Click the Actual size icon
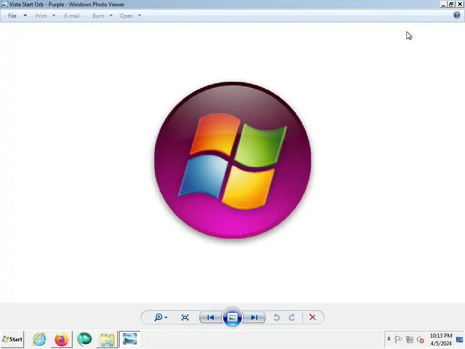The height and width of the screenshot is (349, 465). click(185, 317)
